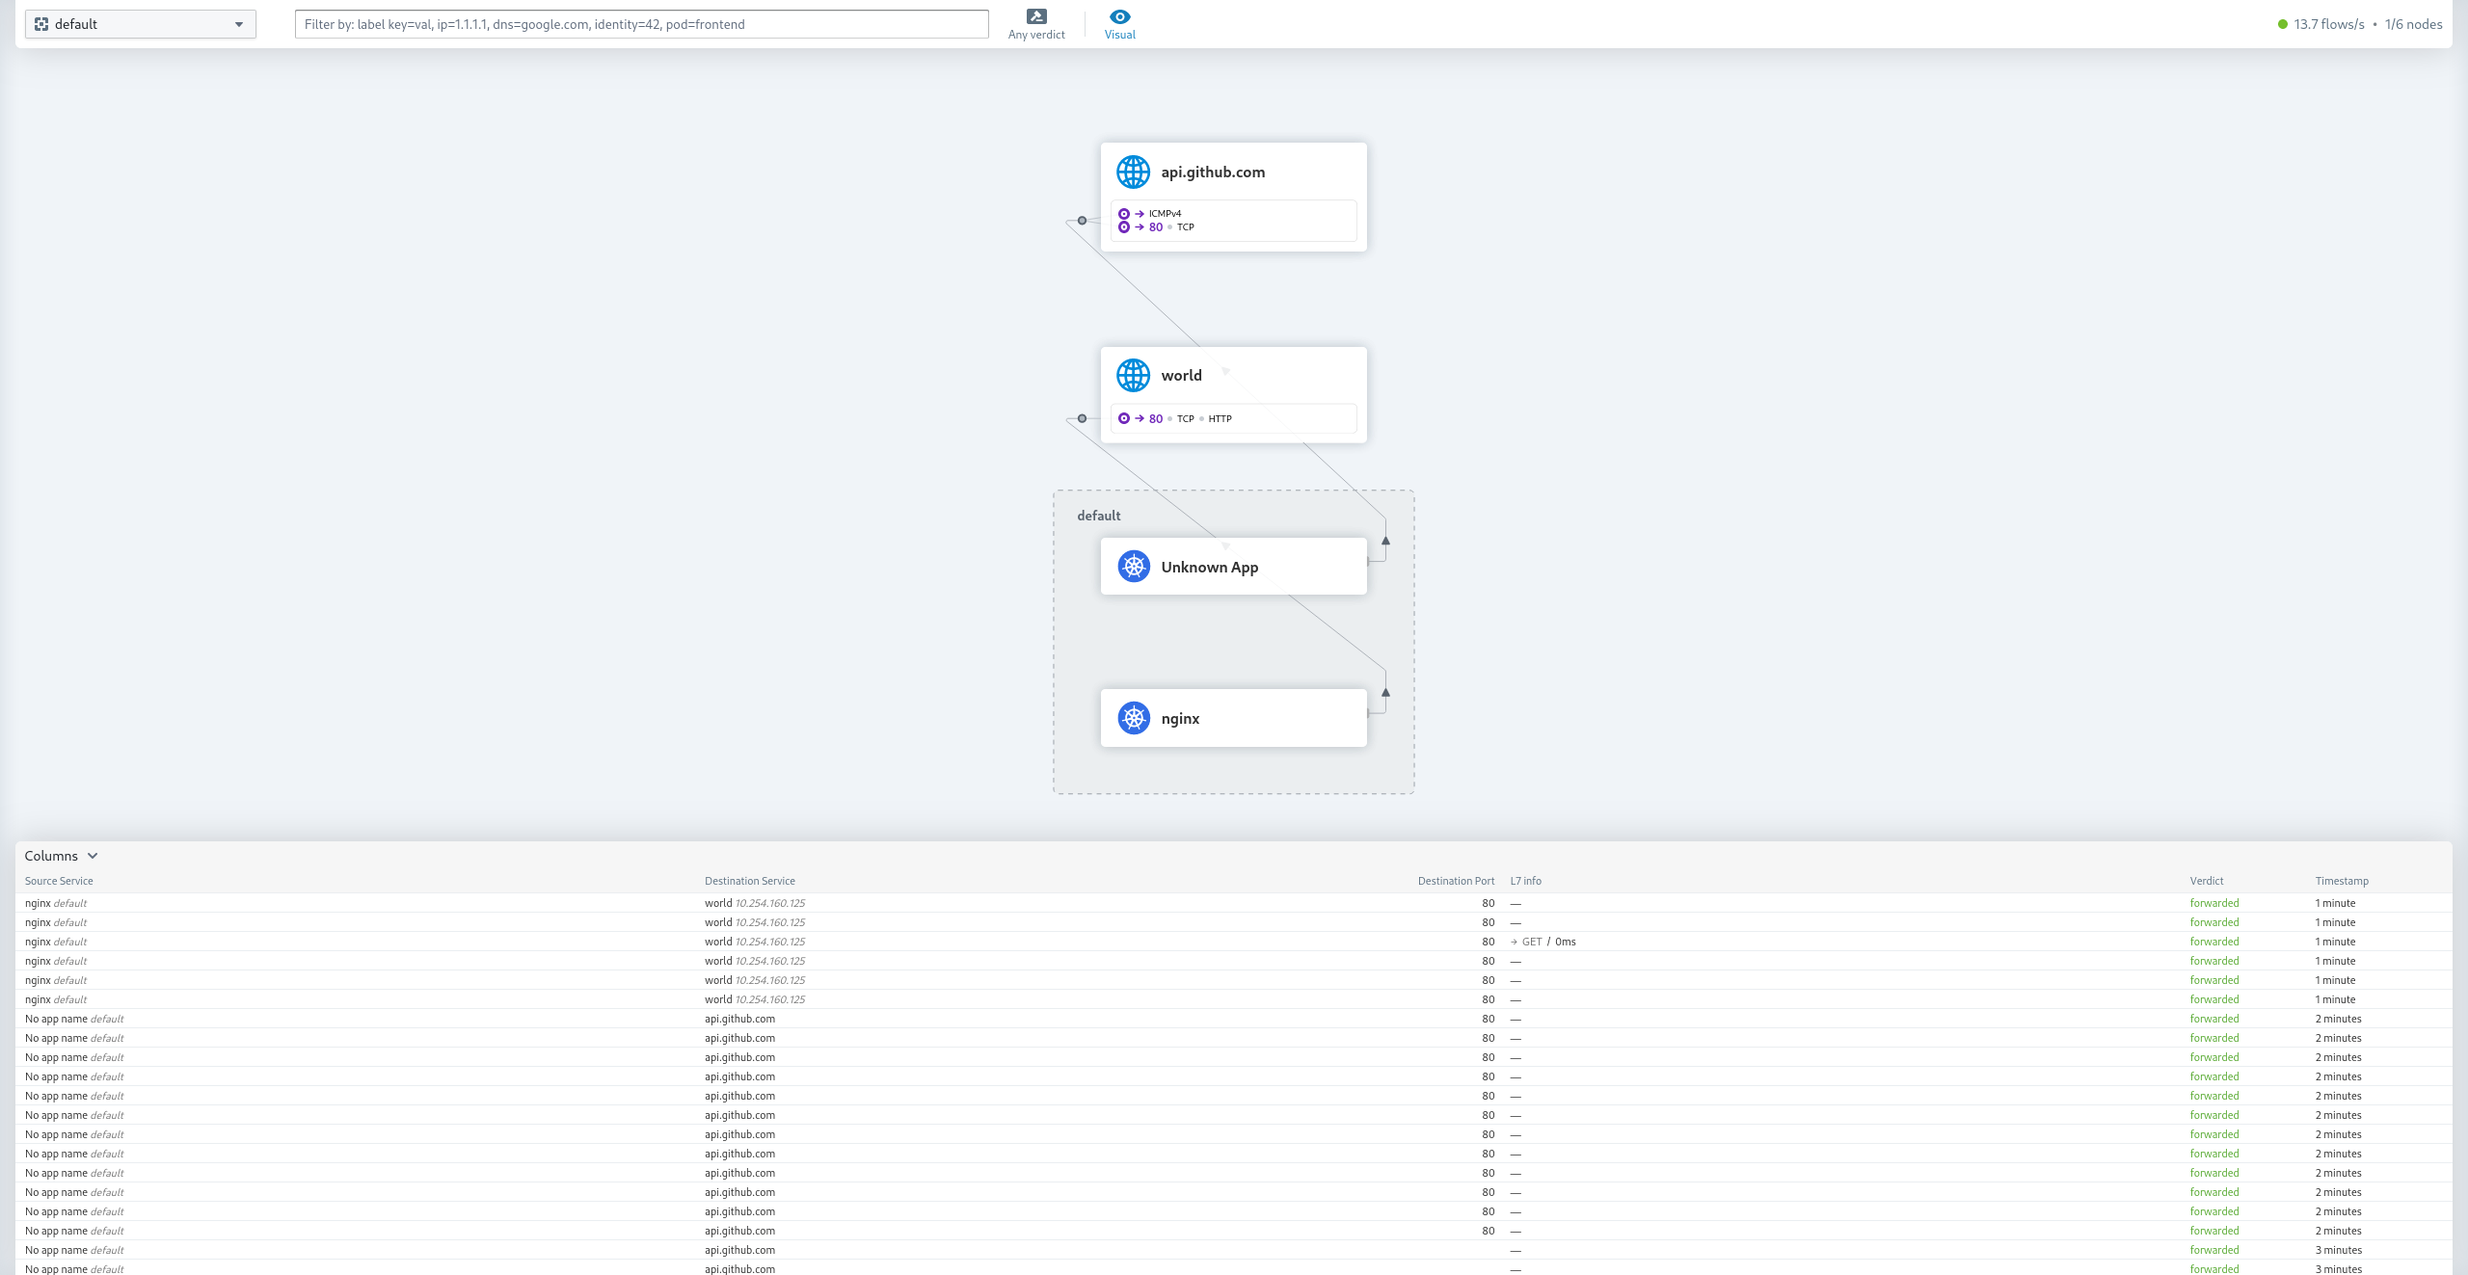Image resolution: width=2468 pixels, height=1275 pixels.
Task: Select the flow row with GET / 0ms
Action: point(1233,942)
